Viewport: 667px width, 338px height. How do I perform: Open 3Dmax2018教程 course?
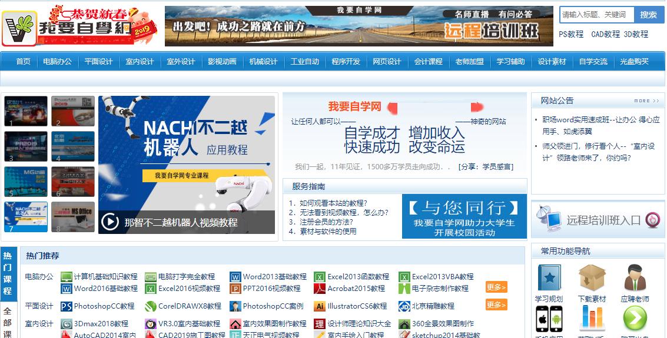point(101,324)
